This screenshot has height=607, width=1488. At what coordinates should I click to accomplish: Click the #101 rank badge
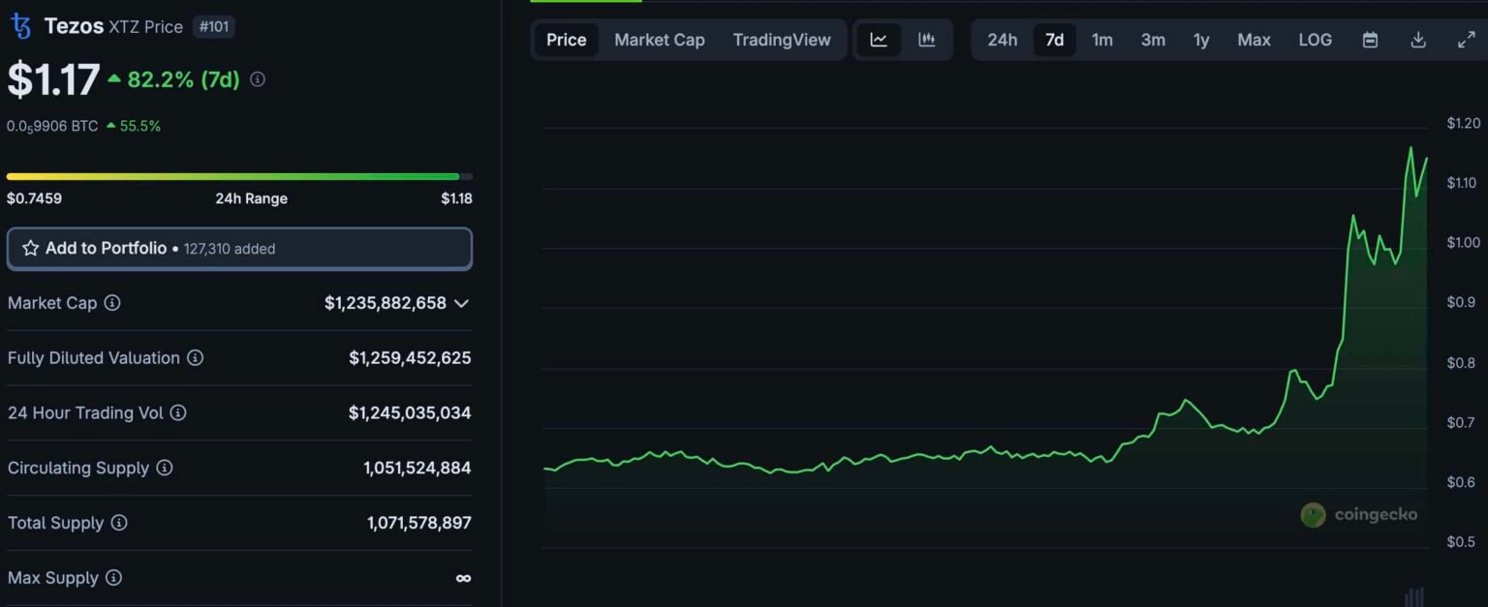[214, 26]
